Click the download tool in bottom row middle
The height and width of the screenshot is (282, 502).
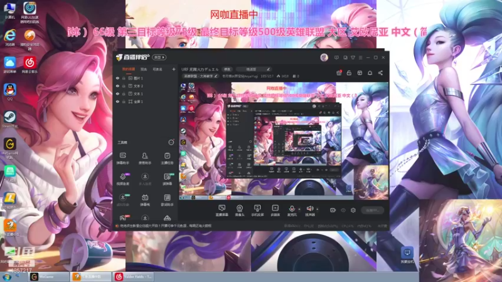point(145,218)
